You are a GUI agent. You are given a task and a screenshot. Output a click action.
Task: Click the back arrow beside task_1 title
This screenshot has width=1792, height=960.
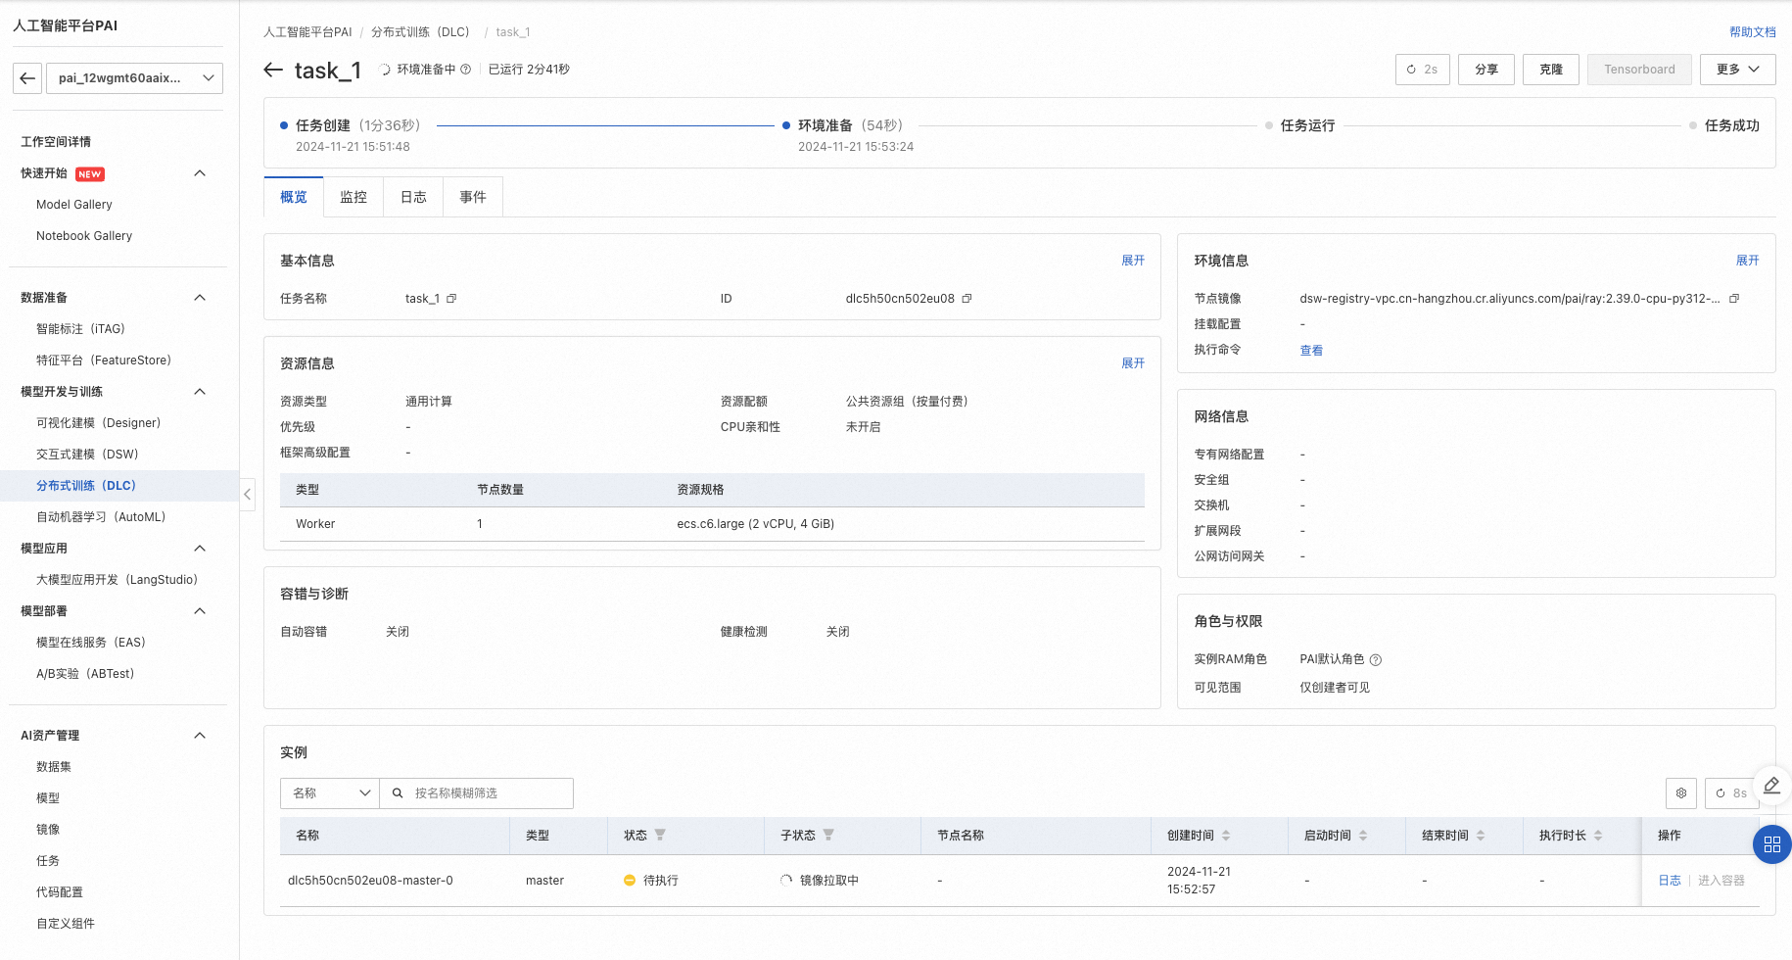click(x=273, y=70)
